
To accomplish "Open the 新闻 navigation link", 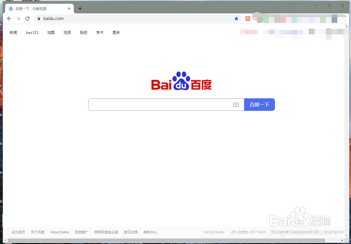I will point(13,33).
